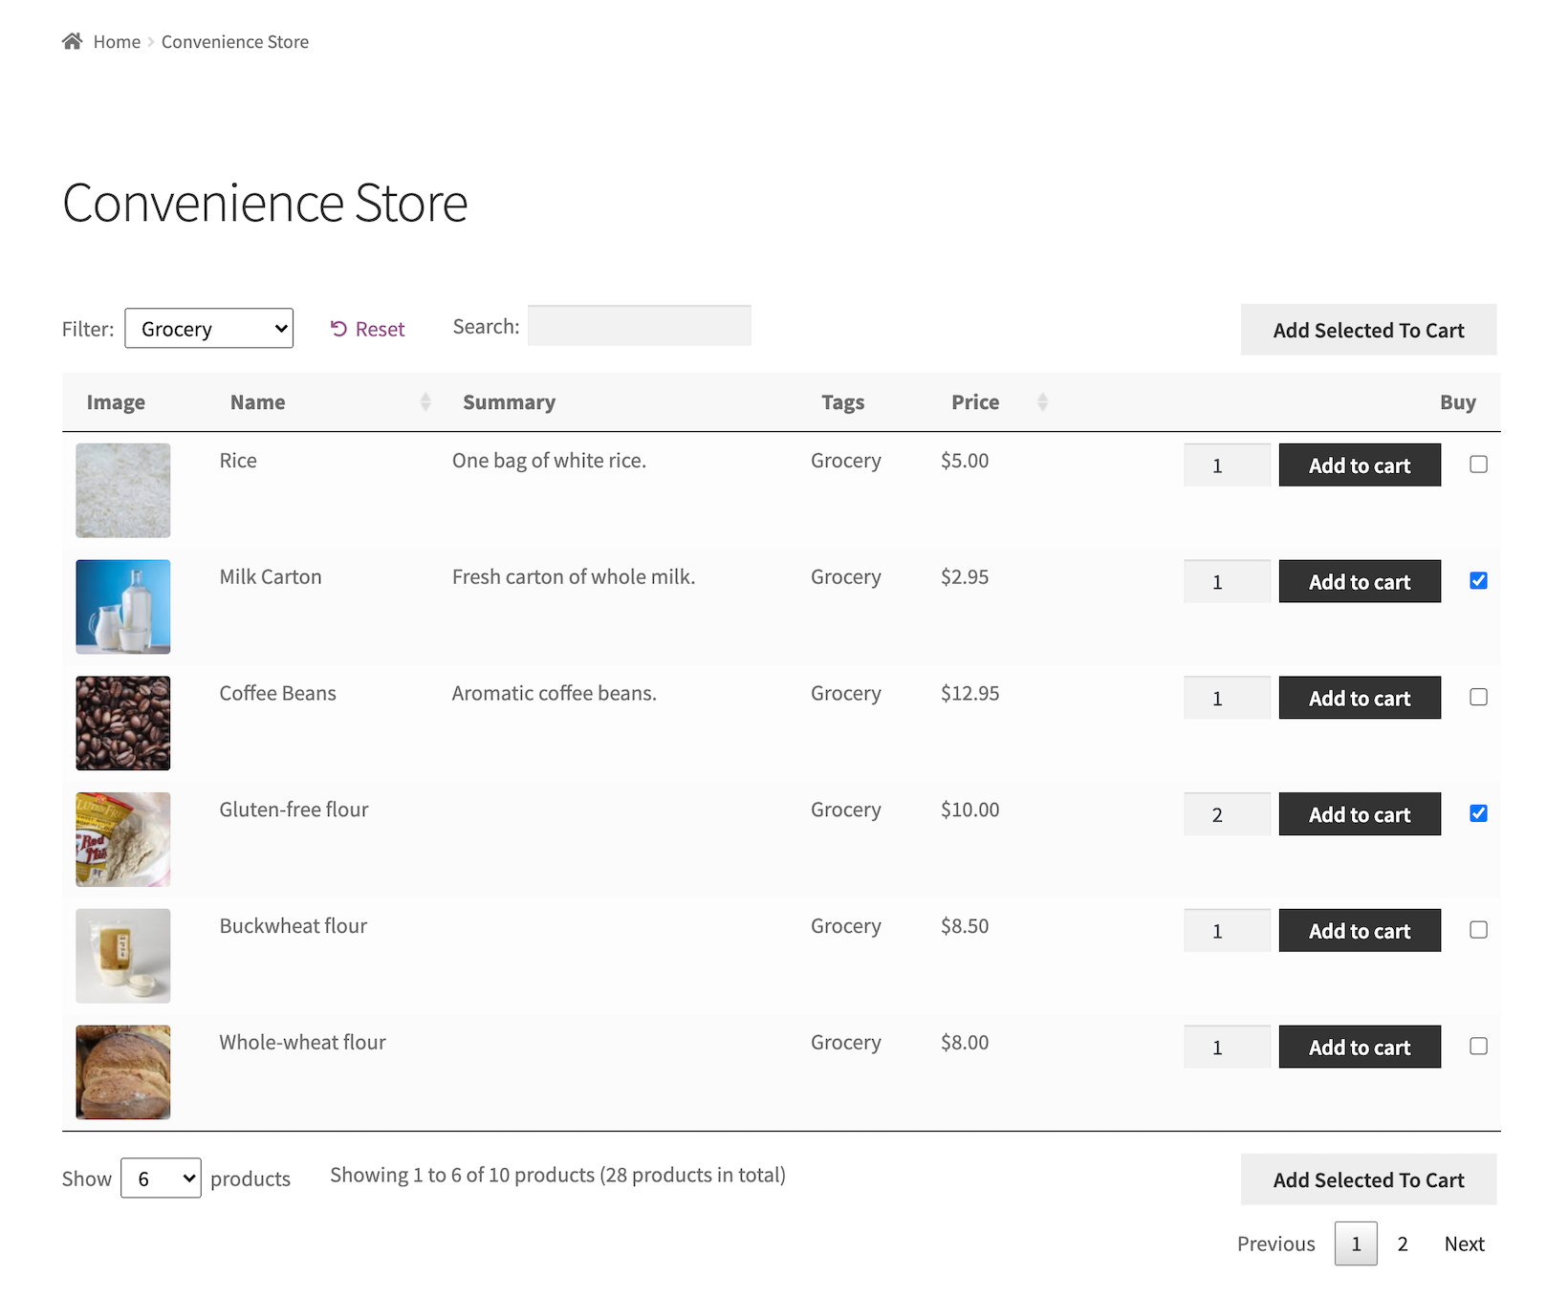
Task: Check the Rice buy checkbox
Action: click(1478, 465)
